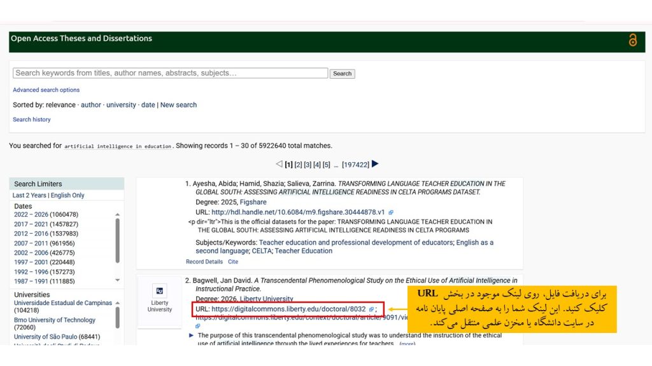Filter by dates 1987 – 1991
652x366 pixels.
31,281
